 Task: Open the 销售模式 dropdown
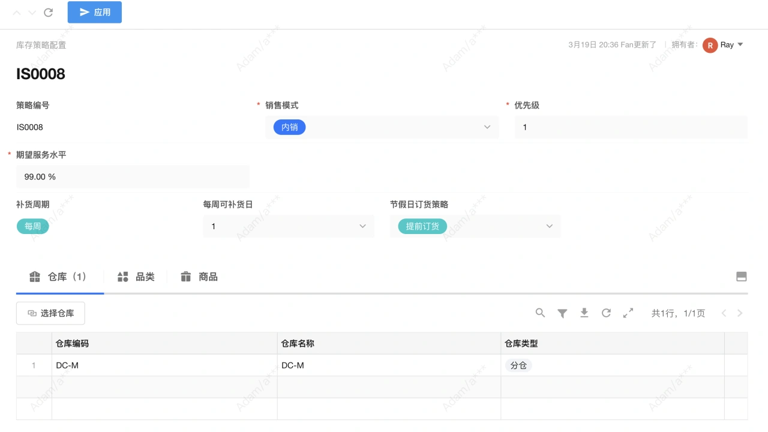(x=486, y=127)
